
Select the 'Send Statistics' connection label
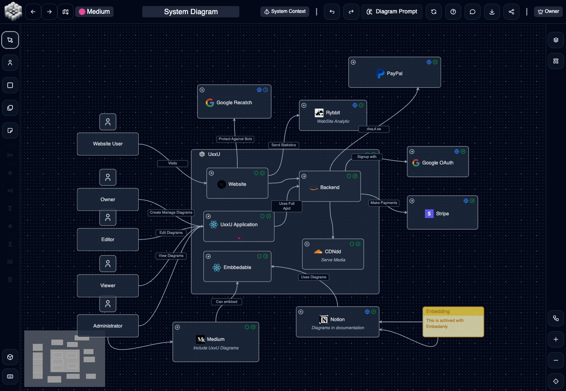tap(284, 145)
